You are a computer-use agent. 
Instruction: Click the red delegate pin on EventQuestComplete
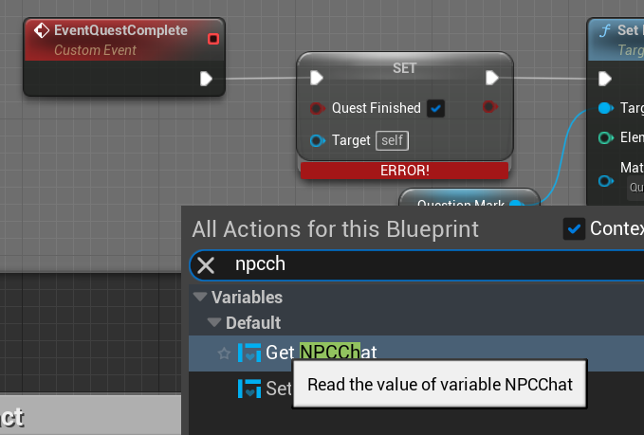point(213,39)
